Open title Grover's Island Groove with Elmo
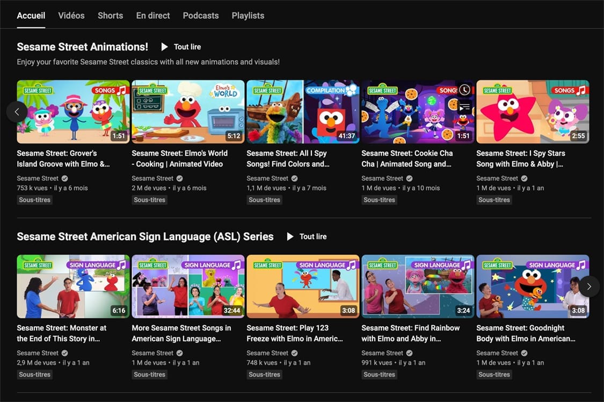 [x=63, y=159]
